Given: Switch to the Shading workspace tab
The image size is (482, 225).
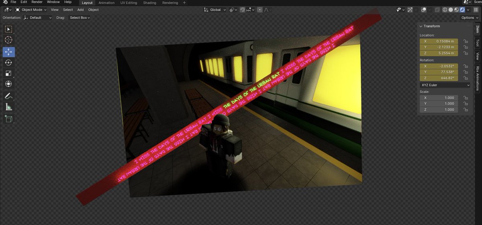Looking at the screenshot, I should (150, 3).
